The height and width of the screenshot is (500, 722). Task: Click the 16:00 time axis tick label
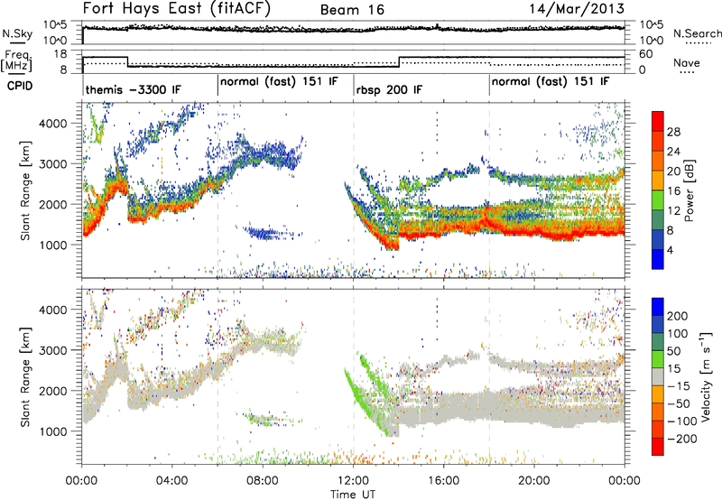(x=443, y=481)
